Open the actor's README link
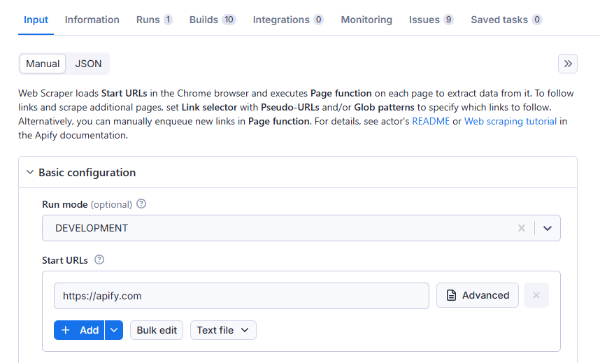 coord(431,121)
